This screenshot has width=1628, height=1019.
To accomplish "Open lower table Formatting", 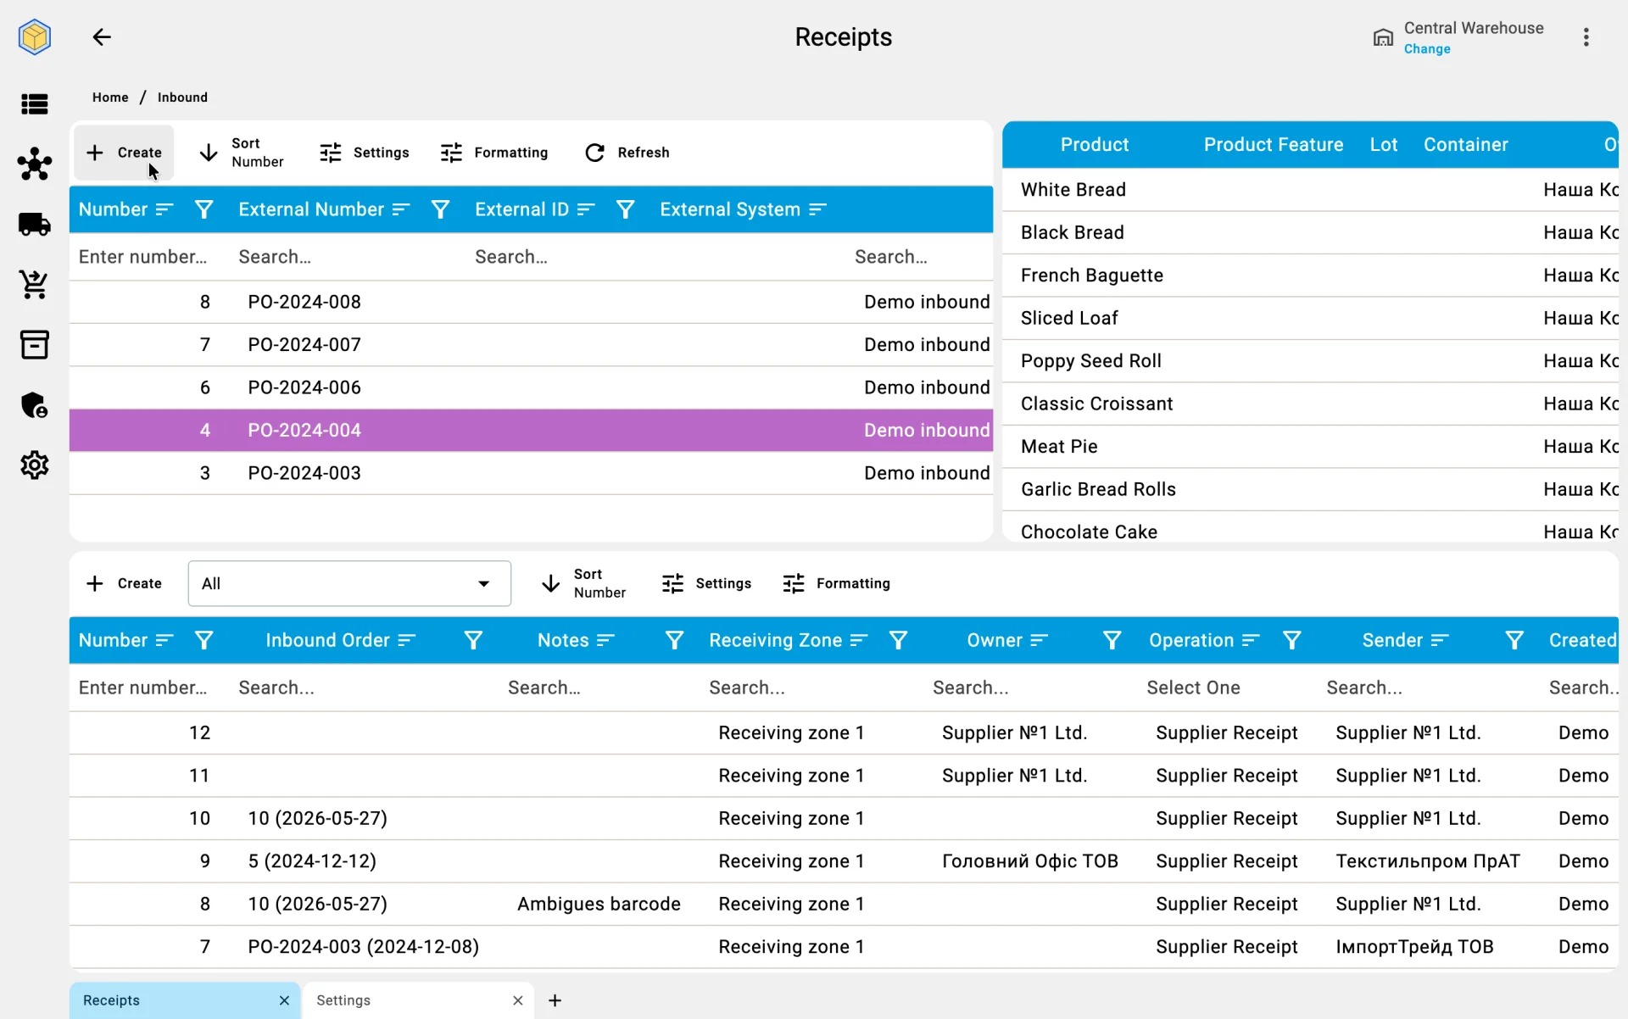I will point(836,583).
